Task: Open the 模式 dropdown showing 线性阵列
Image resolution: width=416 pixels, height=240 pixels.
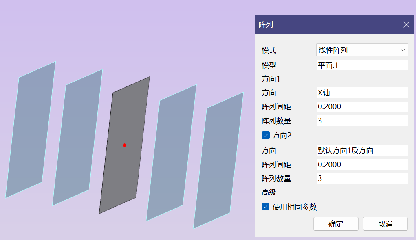Action: (362, 50)
